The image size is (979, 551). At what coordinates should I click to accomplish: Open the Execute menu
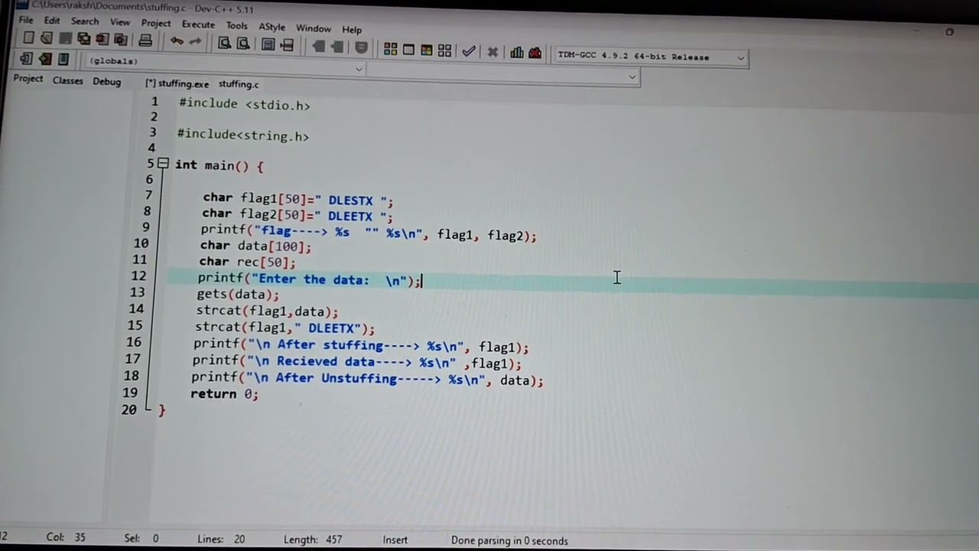point(198,24)
